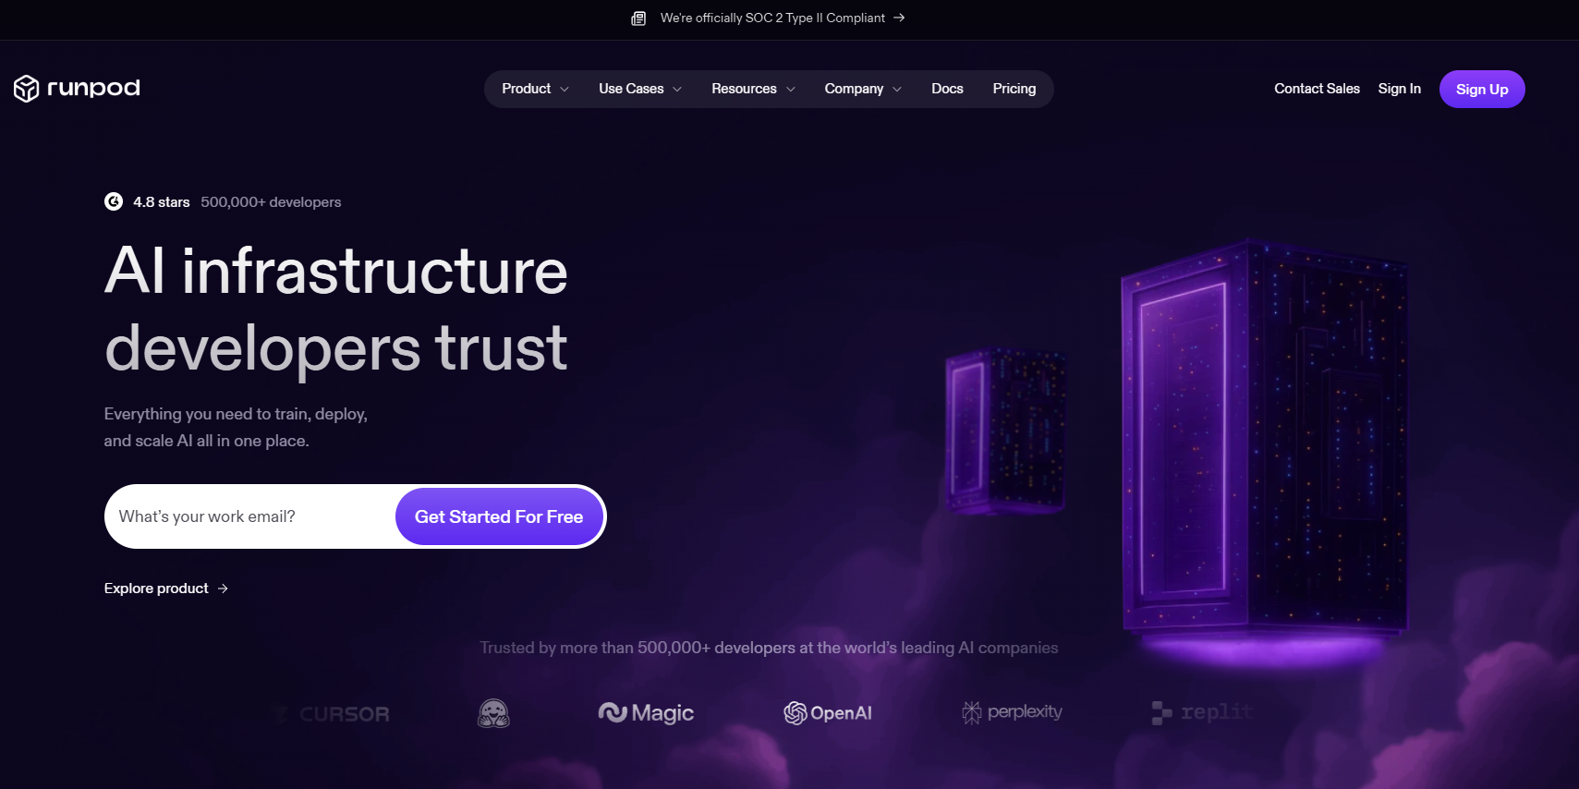Click the newspaper icon in the announcement bar
The image size is (1579, 789).
click(x=638, y=18)
